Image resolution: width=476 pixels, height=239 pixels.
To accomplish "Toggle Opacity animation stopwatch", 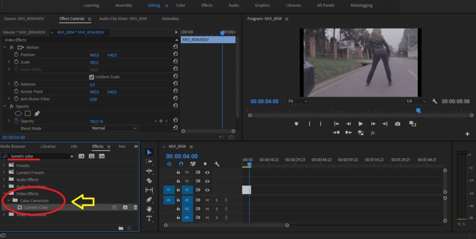I will pos(17,121).
